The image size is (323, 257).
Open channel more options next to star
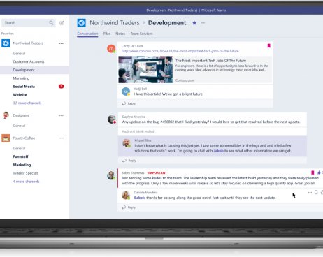tap(203, 23)
